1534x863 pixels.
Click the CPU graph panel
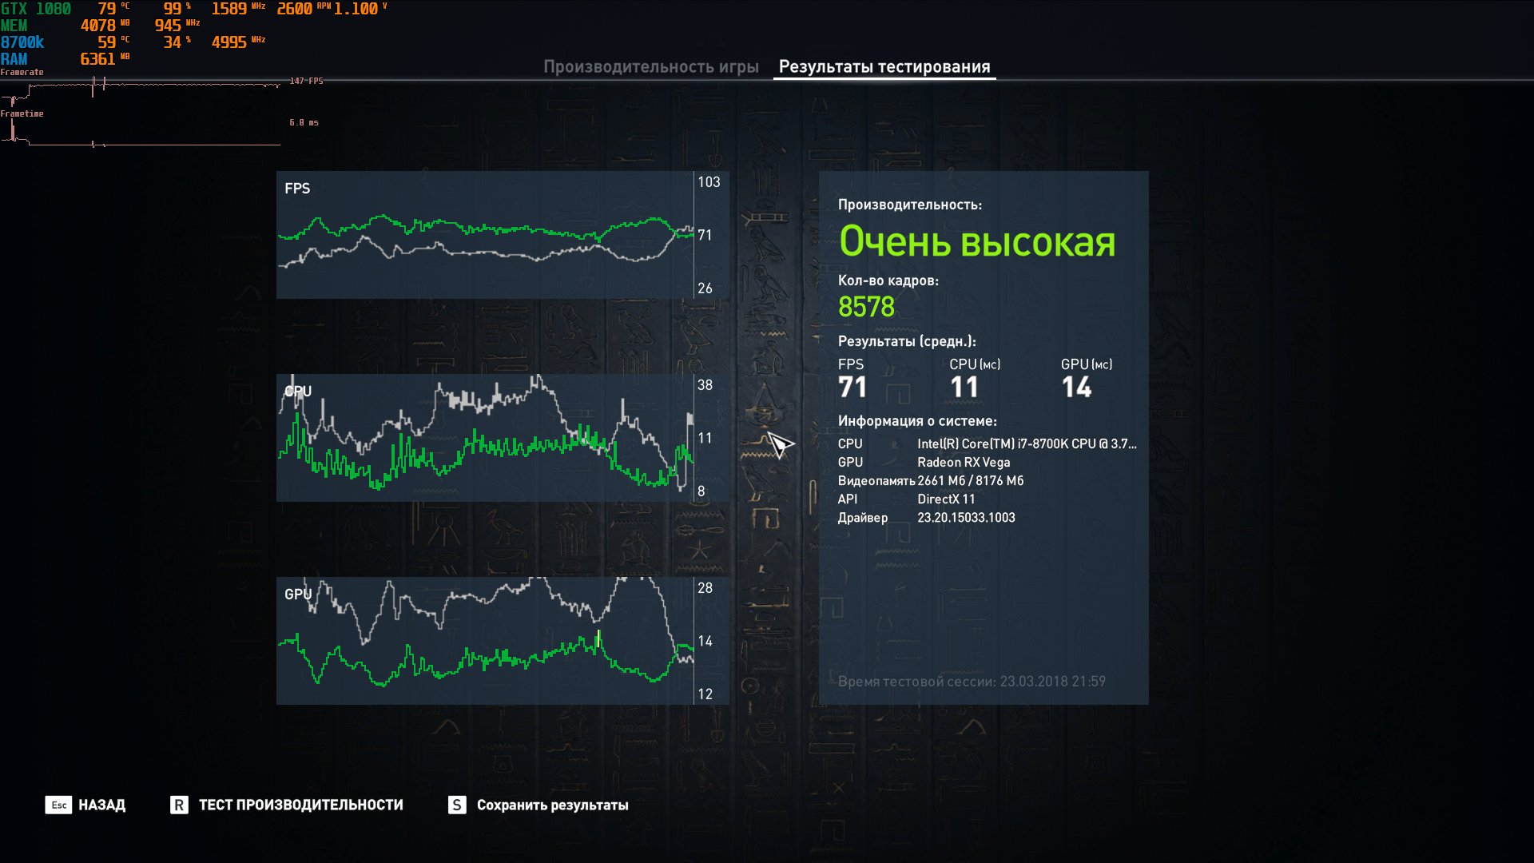(x=485, y=438)
